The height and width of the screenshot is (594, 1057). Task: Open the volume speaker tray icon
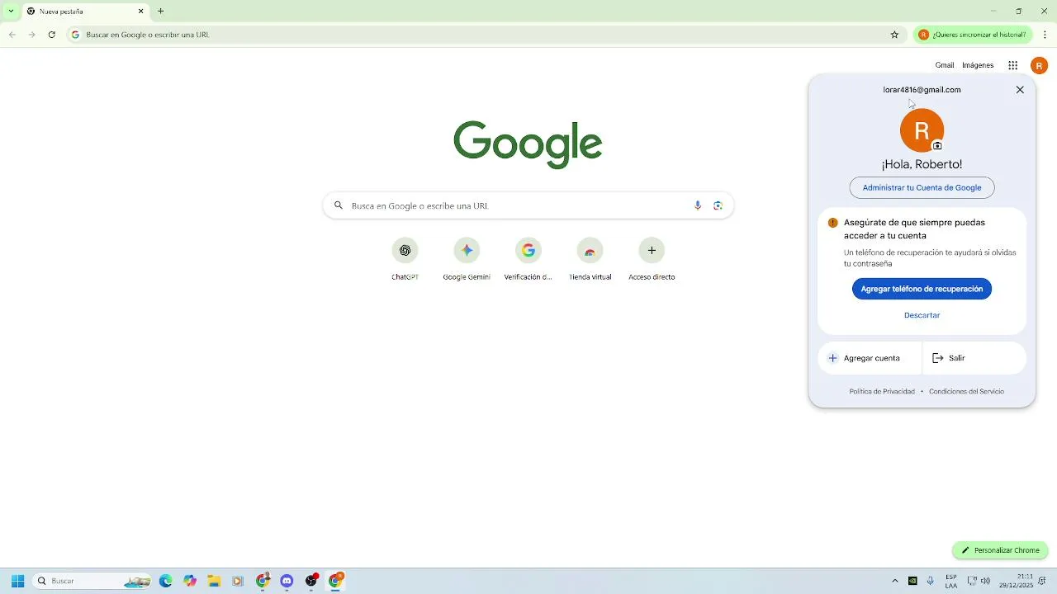[x=985, y=581]
